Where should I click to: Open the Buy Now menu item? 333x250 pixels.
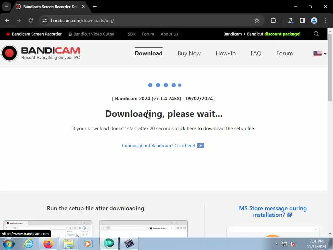point(189,53)
